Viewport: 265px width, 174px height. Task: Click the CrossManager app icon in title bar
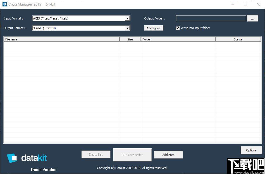(4, 4)
